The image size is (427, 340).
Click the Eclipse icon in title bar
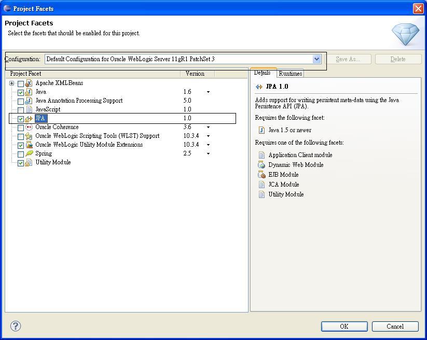[x=7, y=8]
